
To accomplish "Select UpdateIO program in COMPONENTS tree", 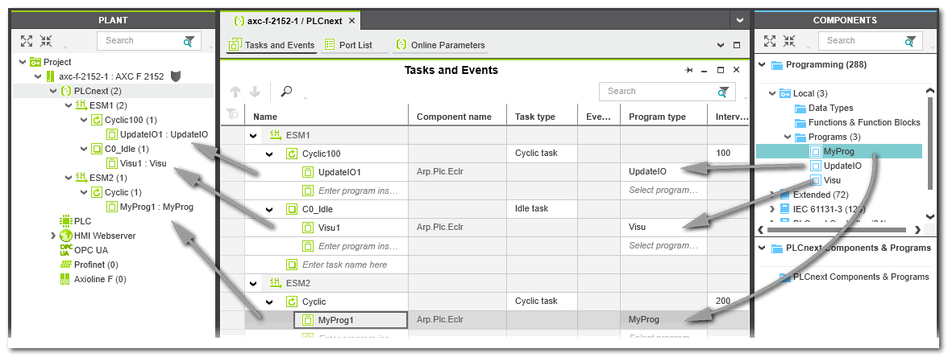I will [842, 166].
